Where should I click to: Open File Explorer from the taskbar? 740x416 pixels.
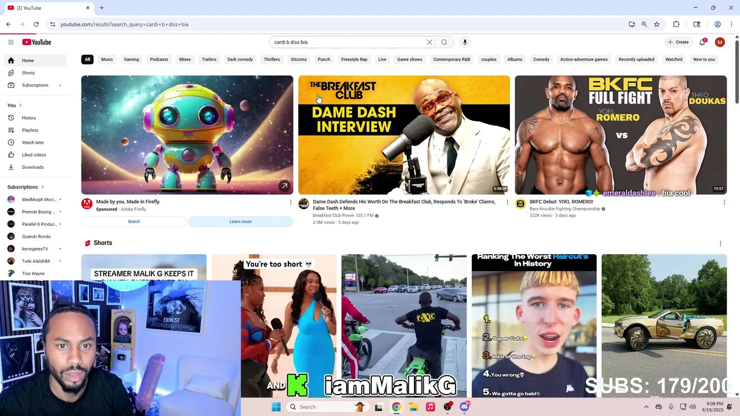[x=413, y=407]
